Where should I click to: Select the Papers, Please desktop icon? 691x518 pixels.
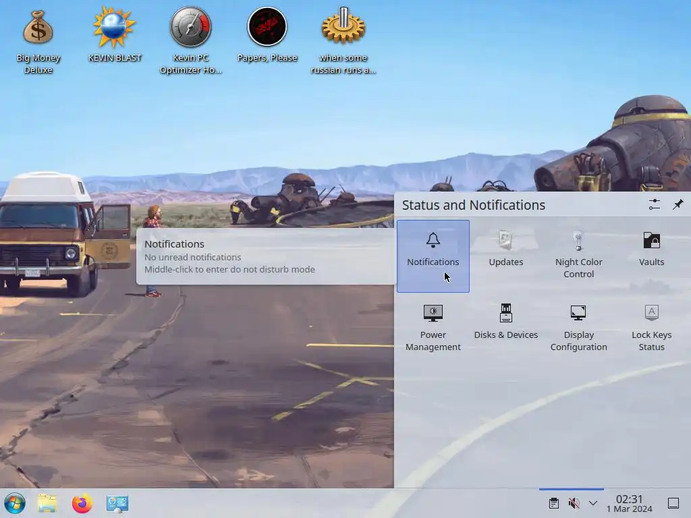point(267,35)
